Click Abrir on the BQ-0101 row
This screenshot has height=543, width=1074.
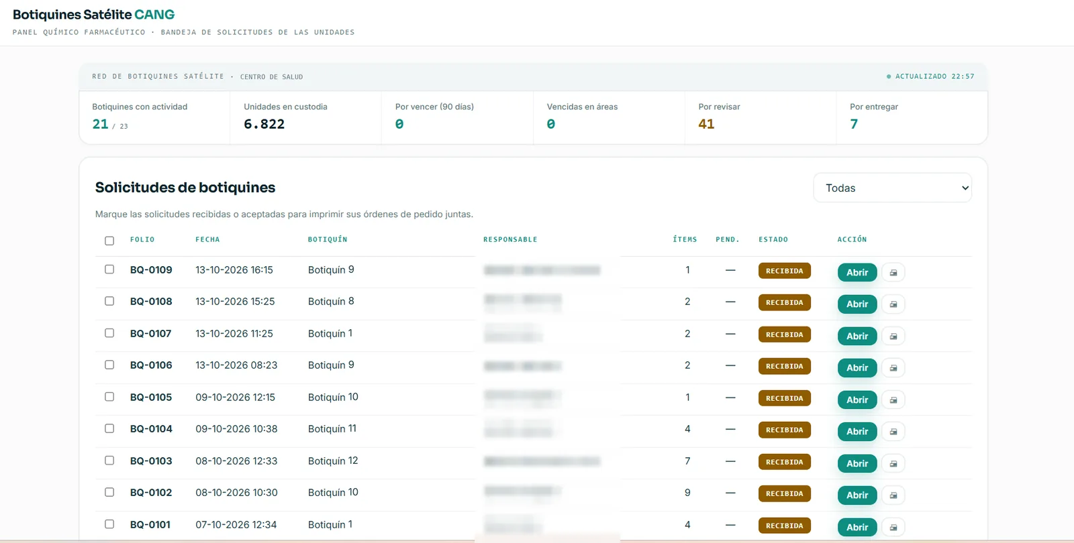[857, 527]
